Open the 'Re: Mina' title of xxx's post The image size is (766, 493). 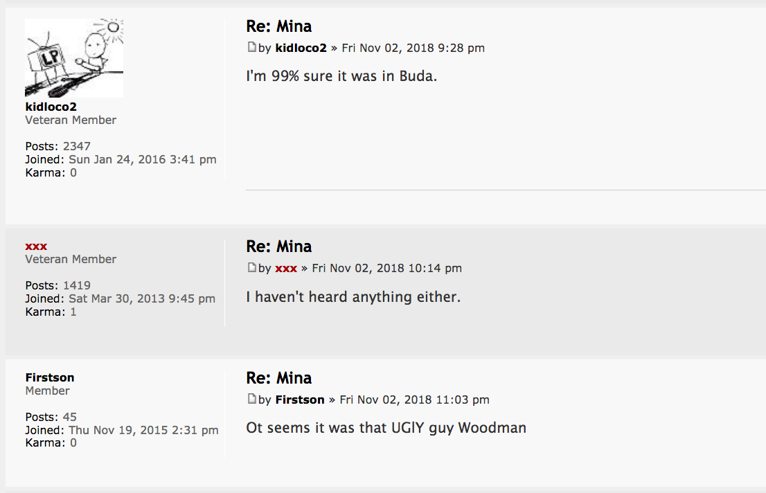click(279, 247)
